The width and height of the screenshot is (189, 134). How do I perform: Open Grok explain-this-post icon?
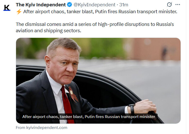tap(169, 5)
